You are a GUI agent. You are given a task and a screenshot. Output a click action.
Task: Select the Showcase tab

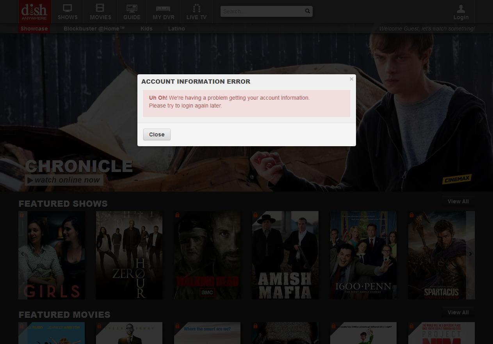pos(34,29)
